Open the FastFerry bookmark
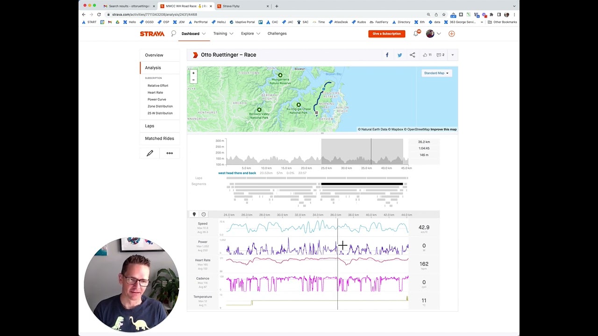The image size is (598, 336). pyautogui.click(x=379, y=22)
